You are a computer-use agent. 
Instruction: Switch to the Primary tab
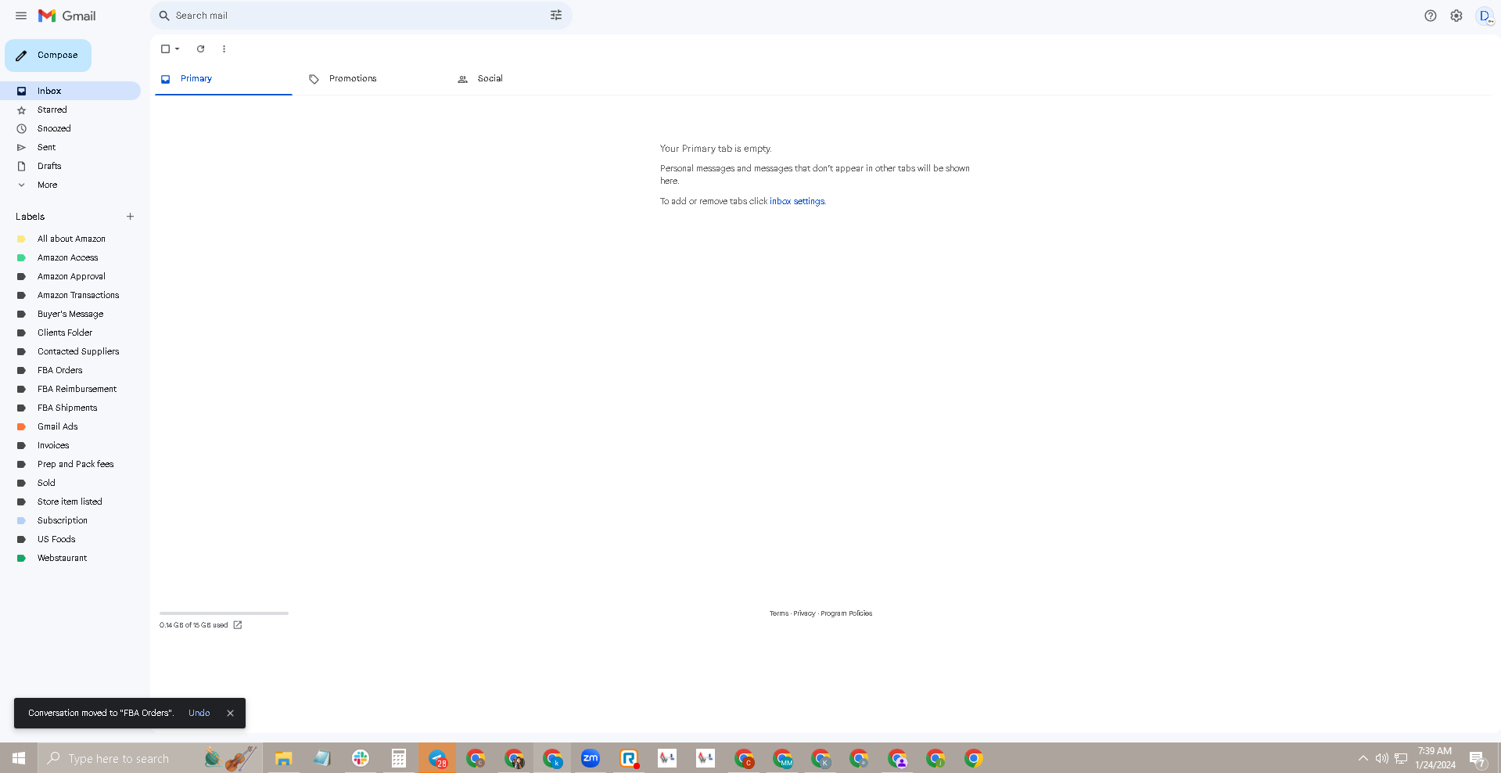[x=224, y=79]
